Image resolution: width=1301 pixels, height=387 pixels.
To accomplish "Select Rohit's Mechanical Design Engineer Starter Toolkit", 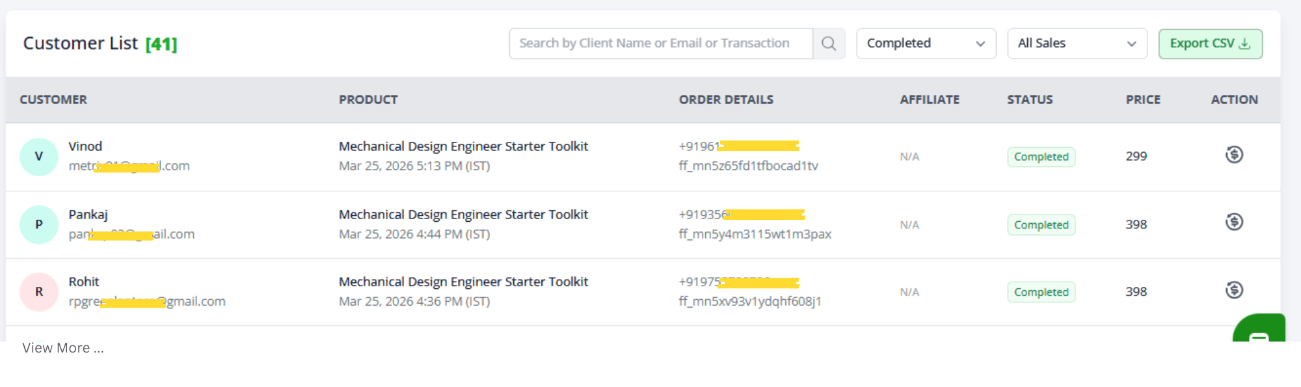I will tap(463, 282).
